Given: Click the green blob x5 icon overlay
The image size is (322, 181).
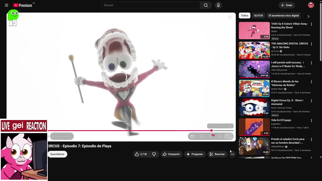Looking at the screenshot, I should pos(13,18).
